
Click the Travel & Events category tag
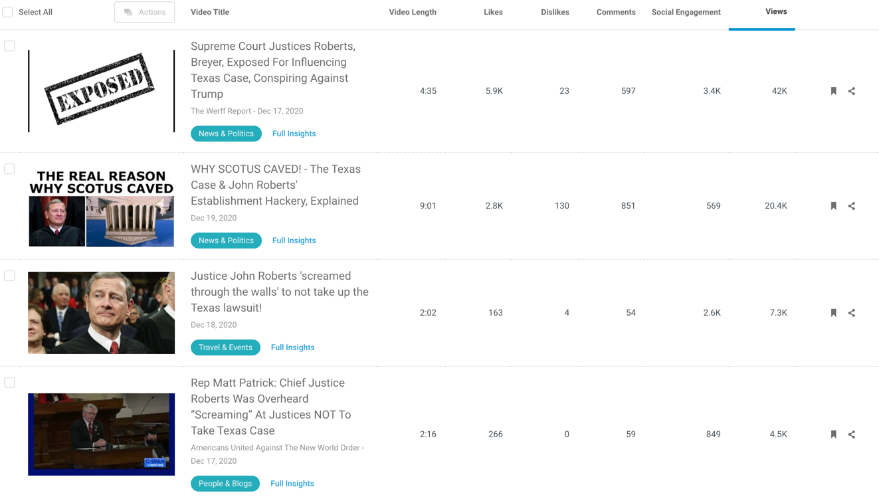click(225, 348)
